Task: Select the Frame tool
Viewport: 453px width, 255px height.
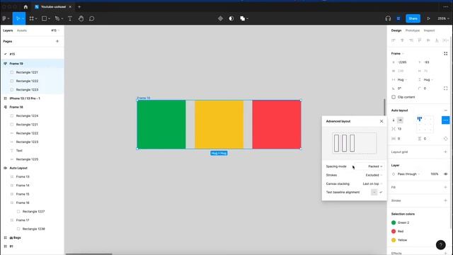Action: (x=31, y=18)
